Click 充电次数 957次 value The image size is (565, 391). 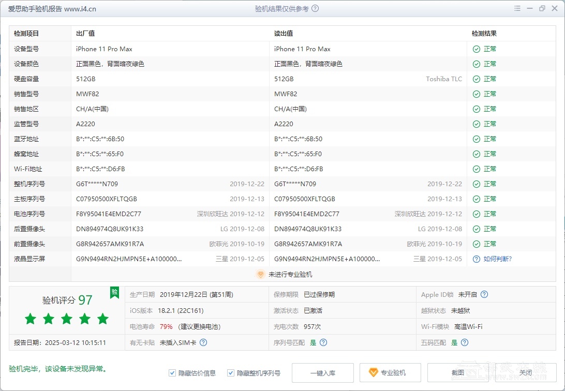[313, 326]
